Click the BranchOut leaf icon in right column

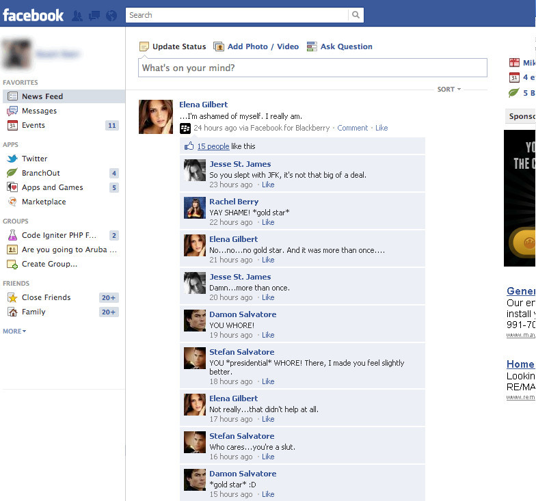click(514, 93)
